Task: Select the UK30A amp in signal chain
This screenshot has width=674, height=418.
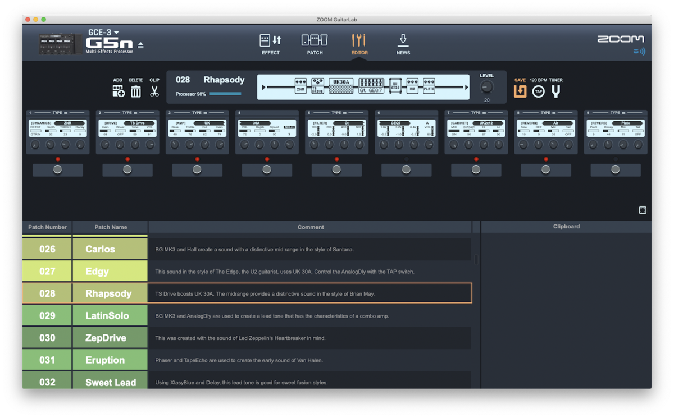Action: pyautogui.click(x=341, y=86)
